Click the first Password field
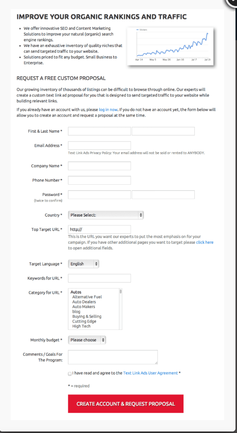This screenshot has height=433, width=237. pyautogui.click(x=99, y=195)
